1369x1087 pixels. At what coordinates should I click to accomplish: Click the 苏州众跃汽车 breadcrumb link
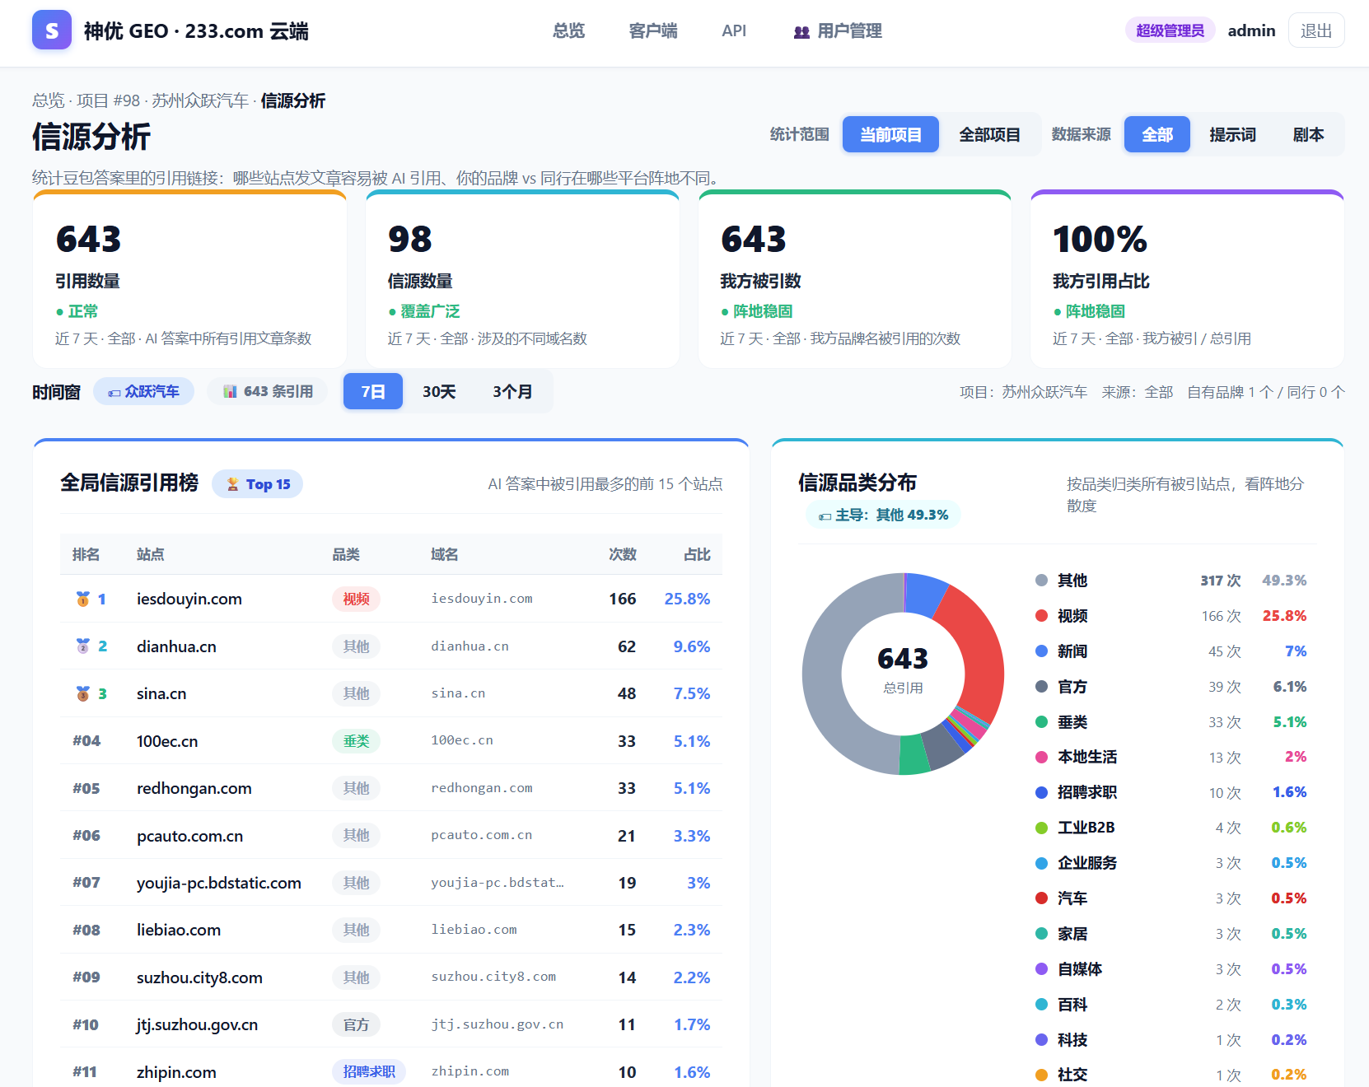pos(200,100)
